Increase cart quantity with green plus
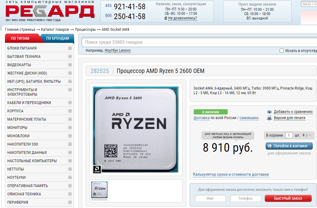This screenshot has height=208, width=317. point(303,135)
